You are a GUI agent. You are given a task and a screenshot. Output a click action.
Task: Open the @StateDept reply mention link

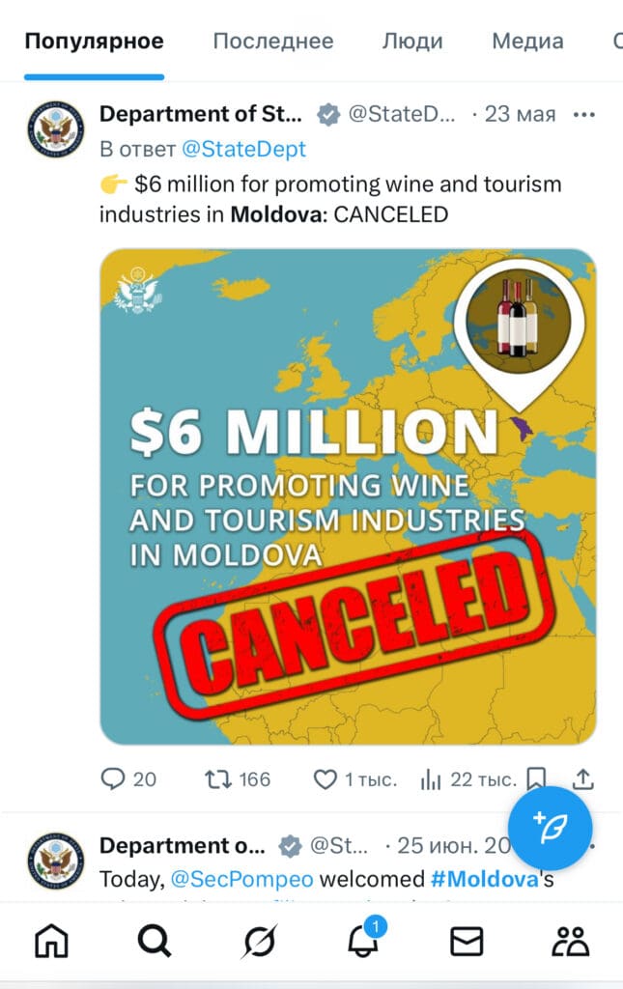(x=243, y=149)
